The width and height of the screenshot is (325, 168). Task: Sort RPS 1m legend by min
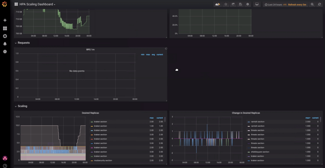(x=143, y=54)
